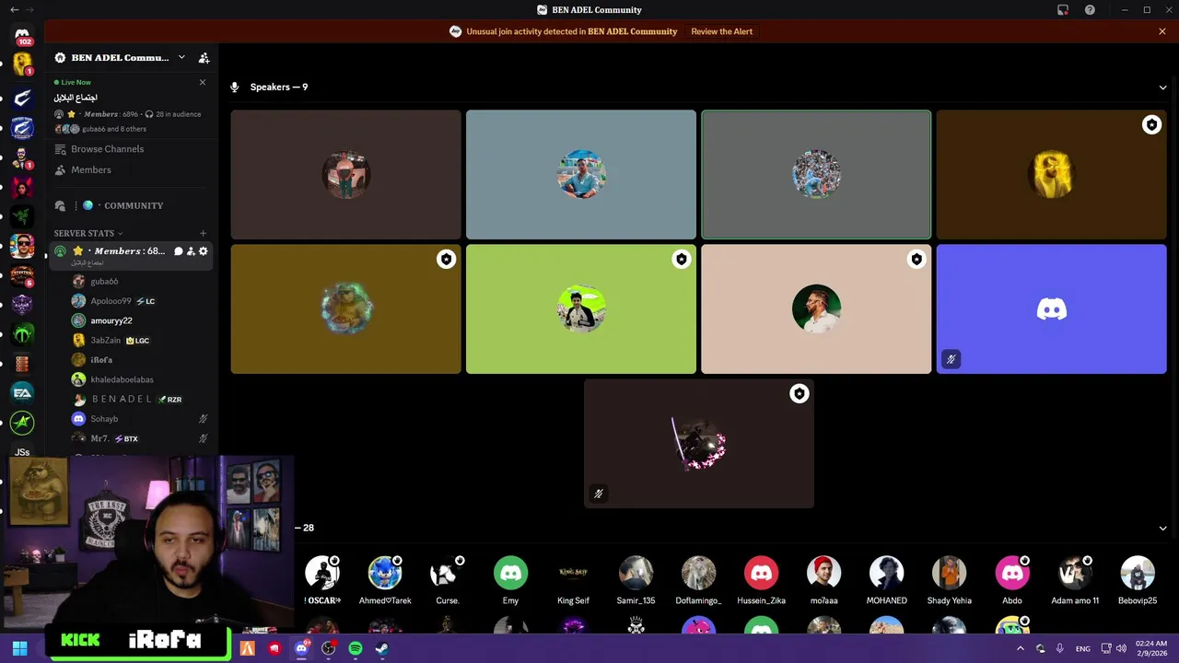Click the Discord inbox icon in title bar
The image size is (1179, 663).
point(1063,10)
